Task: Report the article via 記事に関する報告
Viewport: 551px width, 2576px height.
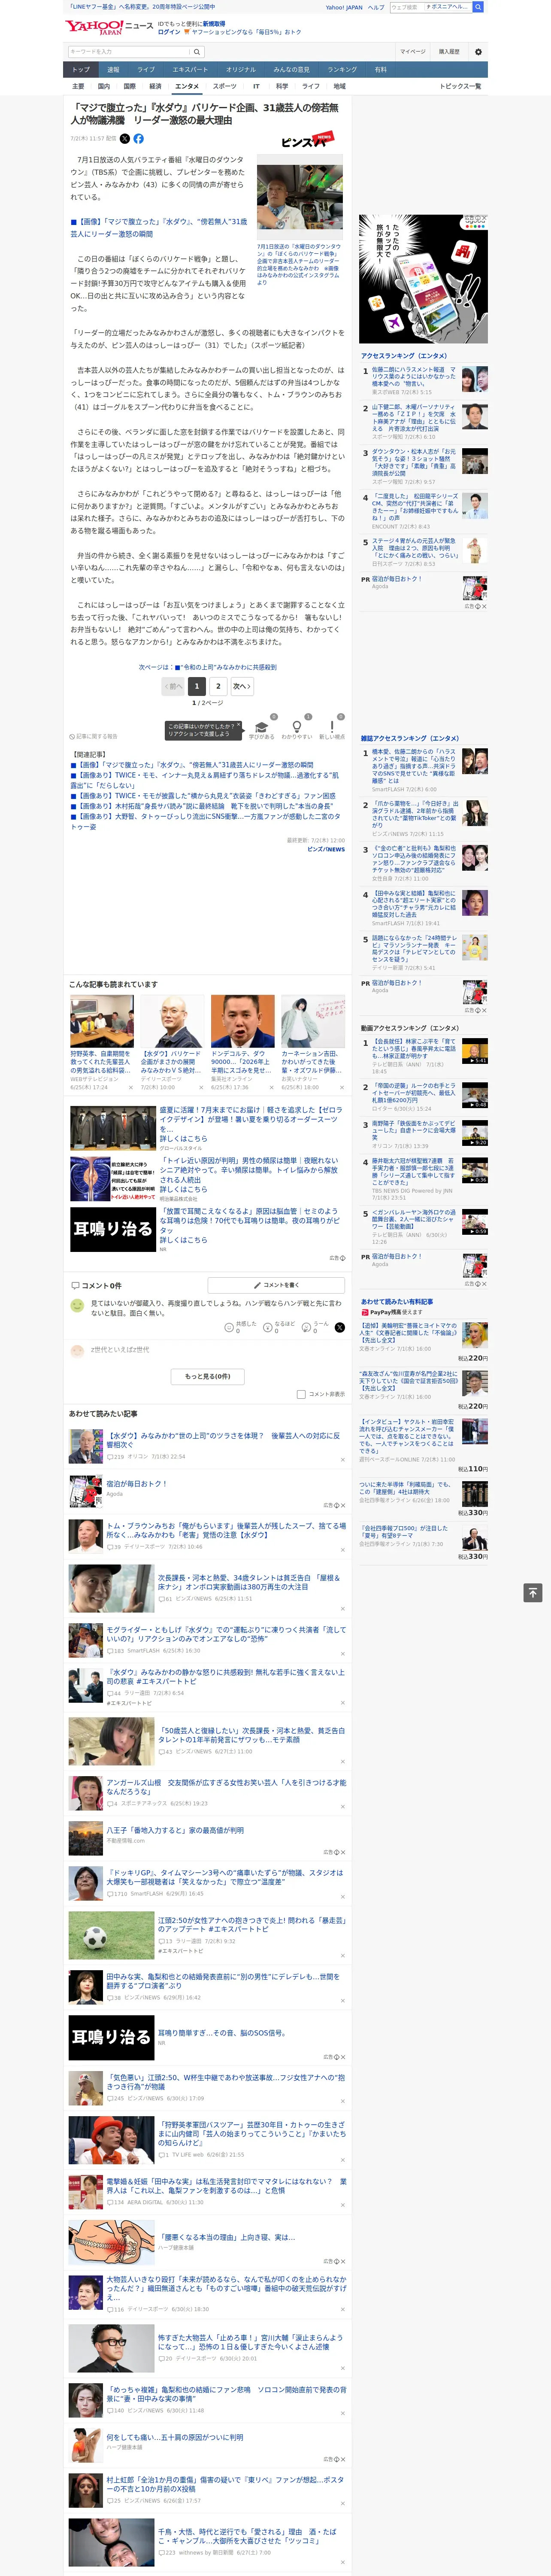Action: coord(94,737)
